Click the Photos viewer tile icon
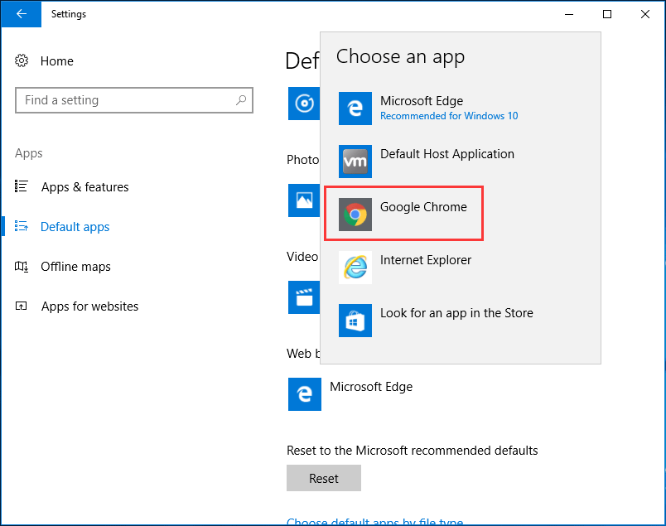The height and width of the screenshot is (526, 666). click(304, 200)
